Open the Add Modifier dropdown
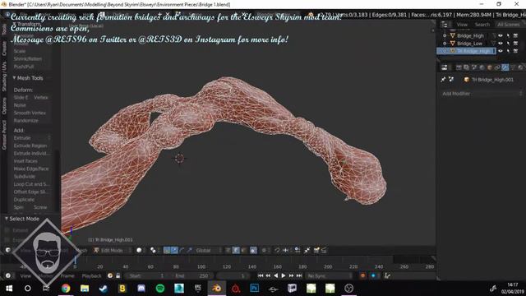This screenshot has height=296, width=526. pyautogui.click(x=482, y=94)
